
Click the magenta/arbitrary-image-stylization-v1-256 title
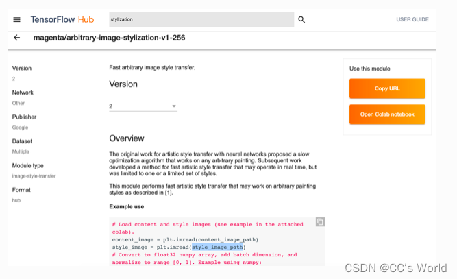click(x=109, y=38)
